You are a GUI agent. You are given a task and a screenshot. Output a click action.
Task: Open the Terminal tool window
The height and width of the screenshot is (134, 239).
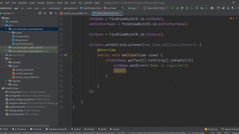(x=36, y=129)
